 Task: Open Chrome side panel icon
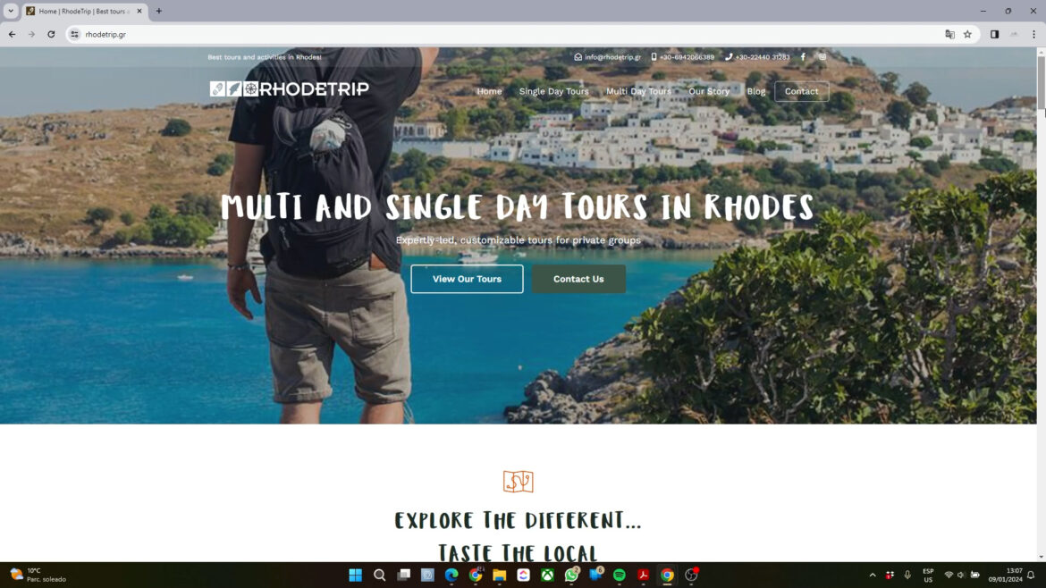(994, 34)
